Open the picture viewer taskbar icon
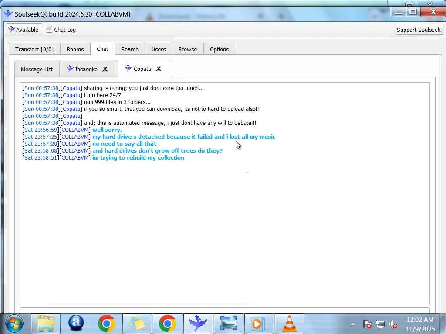446x334 pixels. (x=228, y=324)
